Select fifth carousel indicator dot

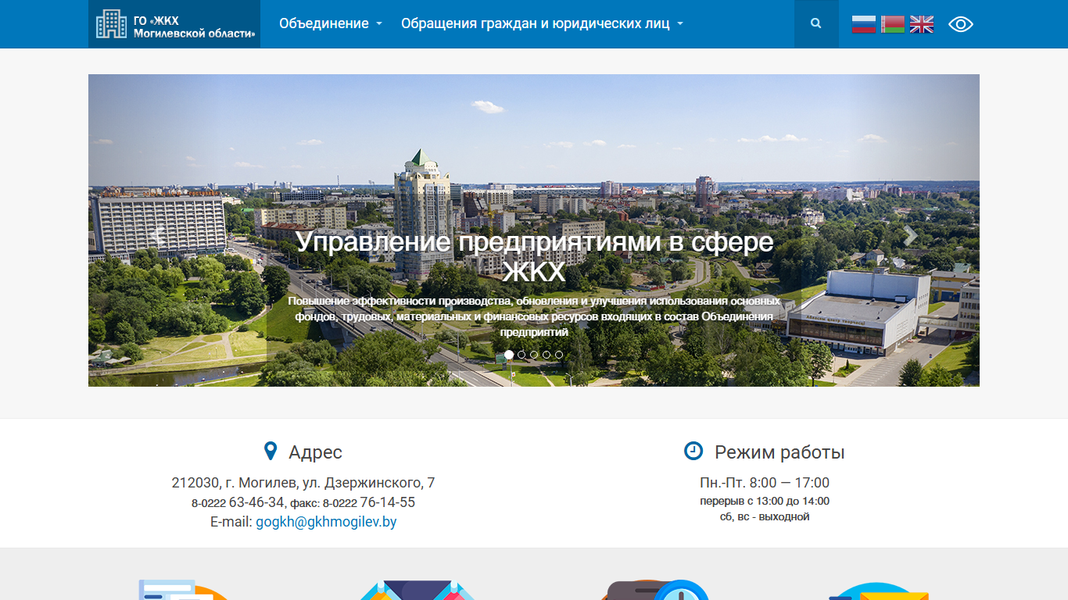559,355
